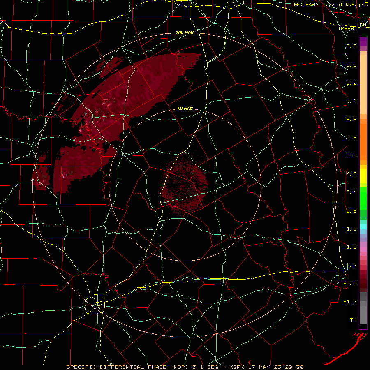Click the 5.0 scale label
The height and width of the screenshot is (370, 370).
pyautogui.click(x=351, y=156)
